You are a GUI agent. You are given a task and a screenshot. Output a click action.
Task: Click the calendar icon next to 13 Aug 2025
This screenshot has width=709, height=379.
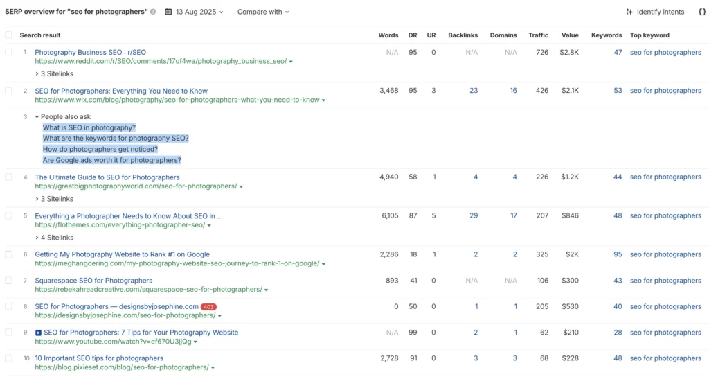click(x=168, y=12)
